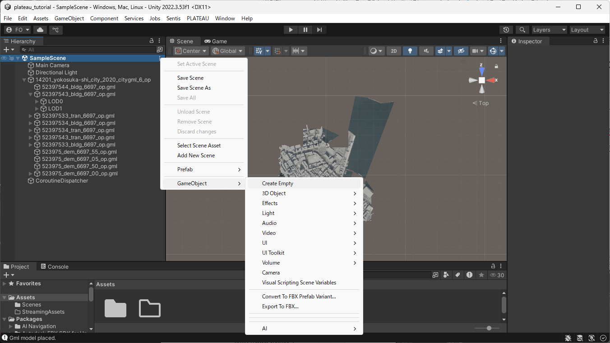This screenshot has width=610, height=343.
Task: Toggle 2D view mode in Scene
Action: coord(394,51)
